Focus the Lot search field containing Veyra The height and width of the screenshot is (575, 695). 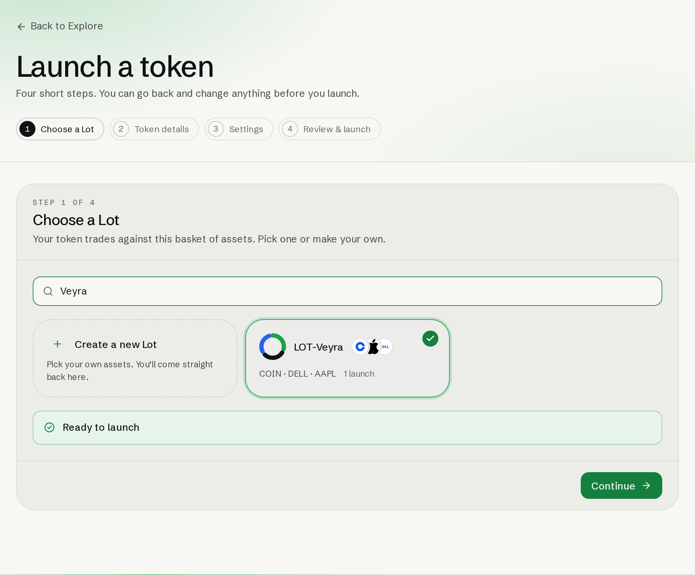[347, 291]
